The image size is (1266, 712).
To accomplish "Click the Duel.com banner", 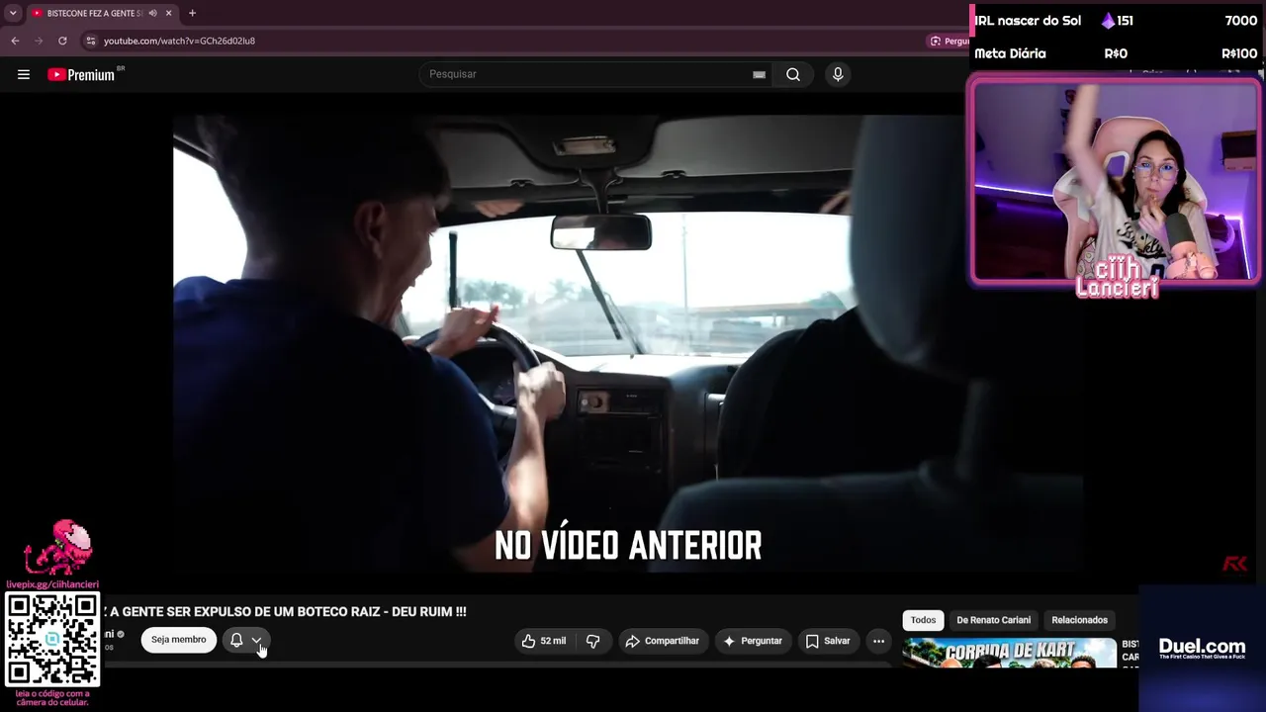I will point(1202,648).
